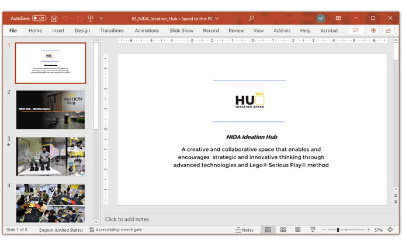Select slide 3 thumbnail
The height and width of the screenshot is (247, 402).
[x=50, y=157]
